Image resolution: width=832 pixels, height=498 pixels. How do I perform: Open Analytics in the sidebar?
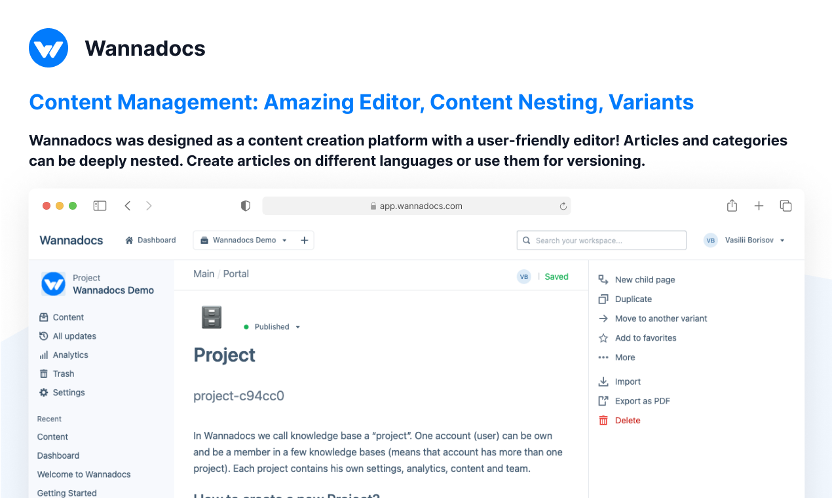click(64, 355)
